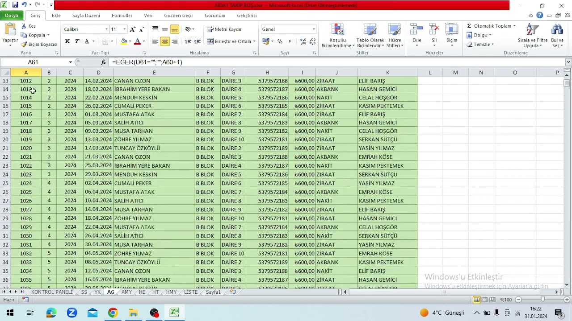Apply percent style format
572x321 pixels.
point(280,41)
